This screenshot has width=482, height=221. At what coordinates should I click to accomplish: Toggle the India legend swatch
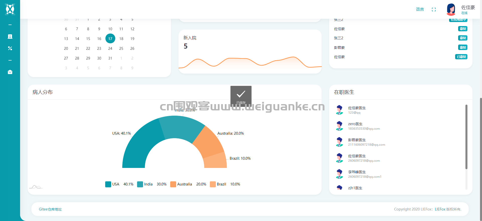tap(140, 184)
